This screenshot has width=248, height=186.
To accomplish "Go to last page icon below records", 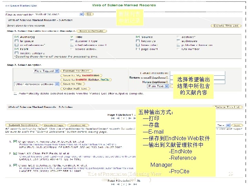I will 135,184.
